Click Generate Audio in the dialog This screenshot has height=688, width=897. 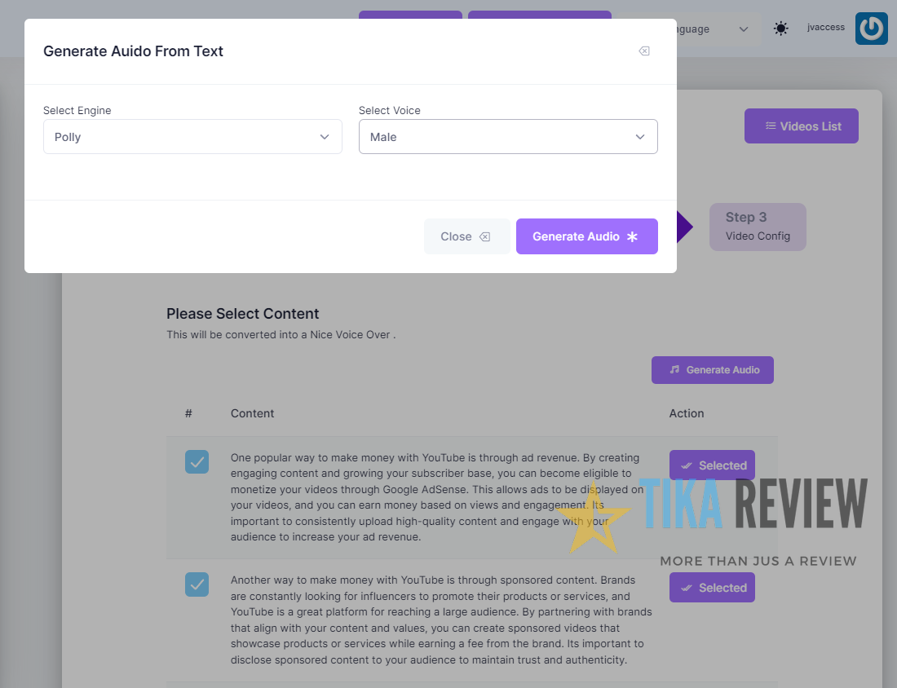click(x=586, y=236)
